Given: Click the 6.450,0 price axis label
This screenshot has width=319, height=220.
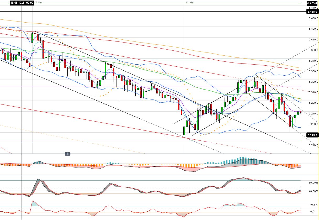Looking at the screenshot, I should pos(313,18).
